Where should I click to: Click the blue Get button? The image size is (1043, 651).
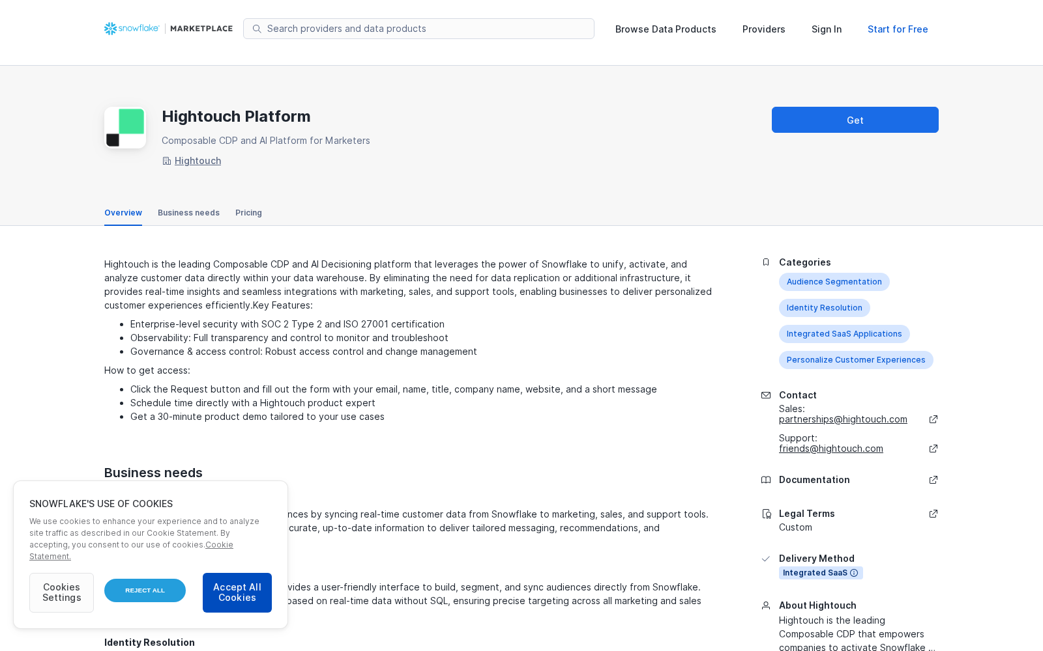coord(855,120)
